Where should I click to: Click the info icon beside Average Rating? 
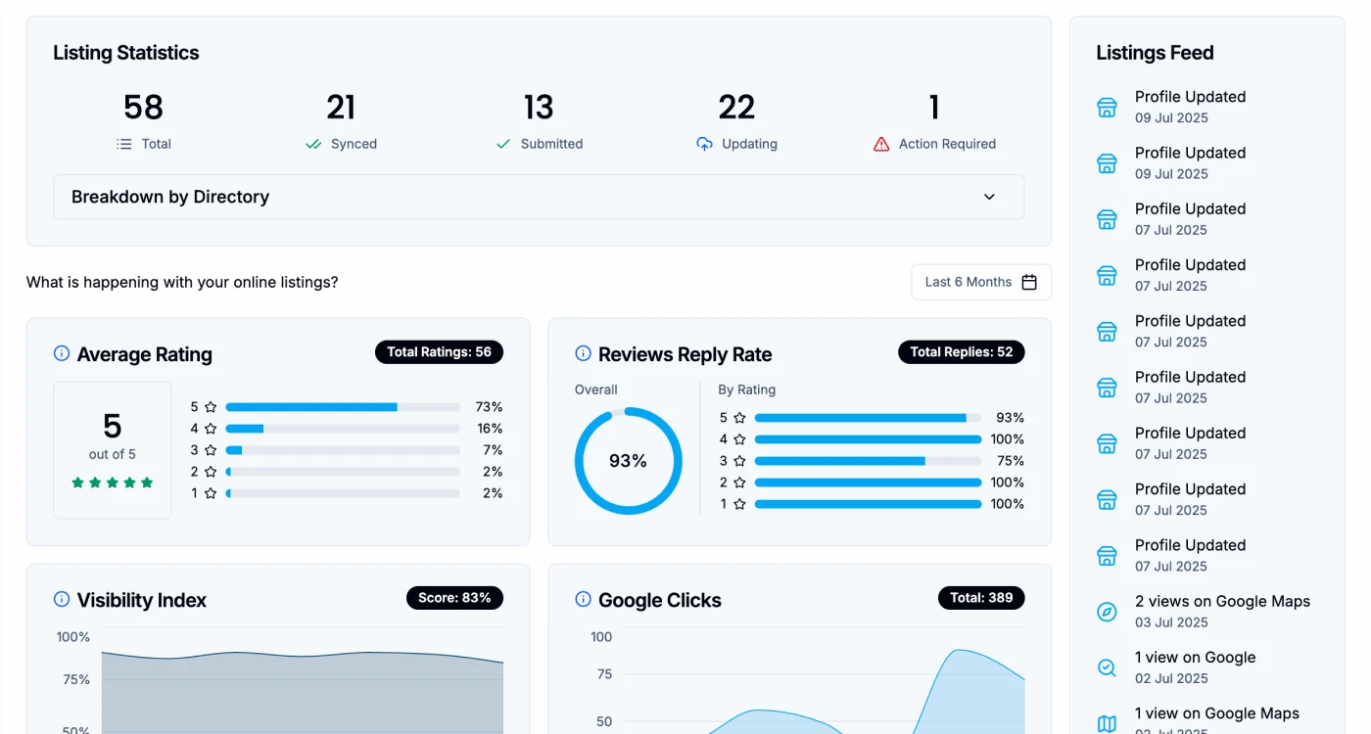tap(62, 353)
